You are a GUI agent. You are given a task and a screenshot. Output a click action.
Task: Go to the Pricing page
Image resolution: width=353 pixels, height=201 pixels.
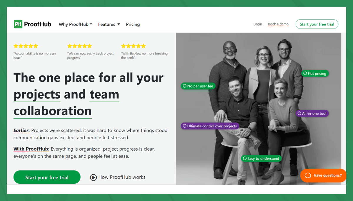pos(133,24)
